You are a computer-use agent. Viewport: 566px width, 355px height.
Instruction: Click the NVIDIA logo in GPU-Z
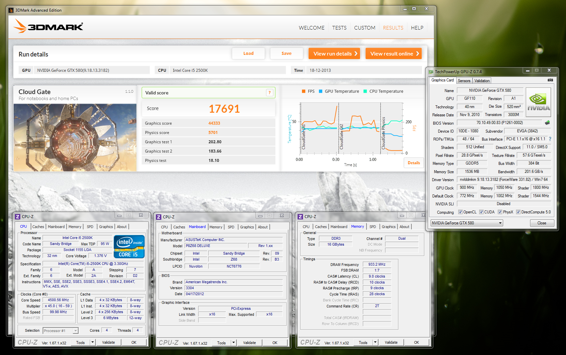tap(538, 102)
